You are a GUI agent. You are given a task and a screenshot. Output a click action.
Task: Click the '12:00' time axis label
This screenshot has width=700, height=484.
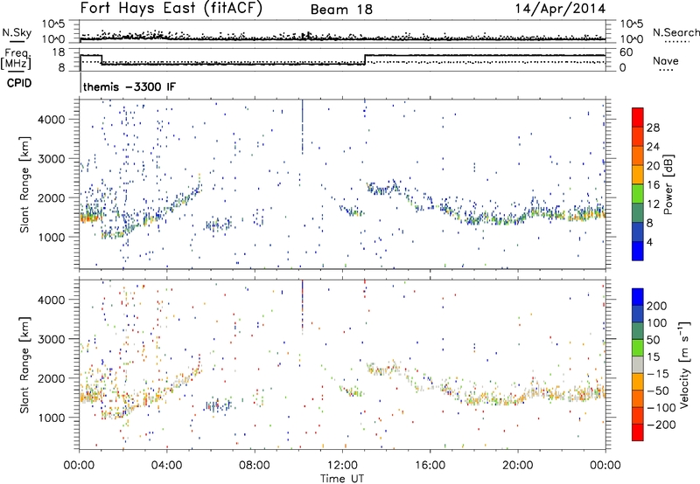(x=342, y=466)
